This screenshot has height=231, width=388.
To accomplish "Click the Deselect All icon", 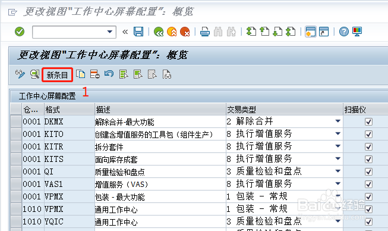I will coord(152,74).
